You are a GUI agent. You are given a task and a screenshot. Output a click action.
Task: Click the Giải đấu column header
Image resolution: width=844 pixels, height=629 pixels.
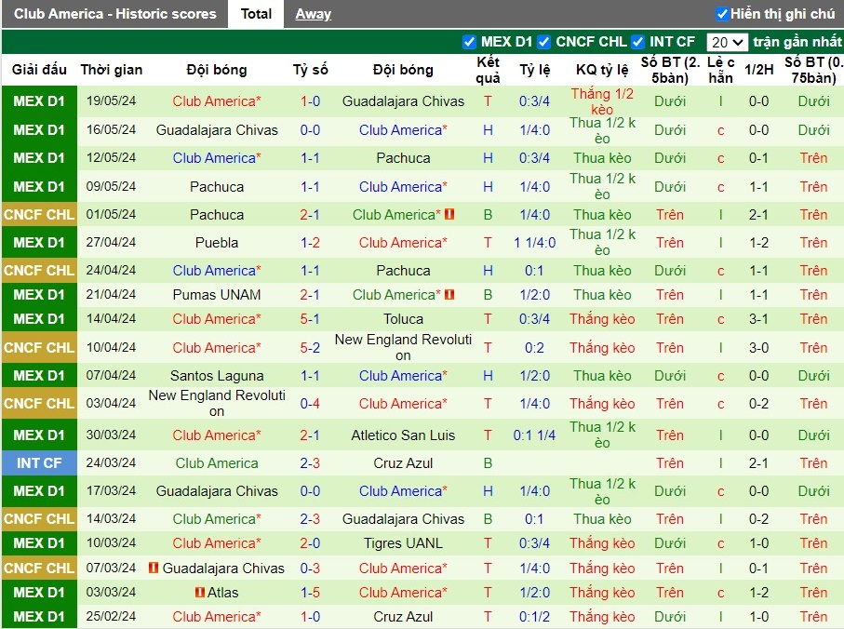point(39,70)
